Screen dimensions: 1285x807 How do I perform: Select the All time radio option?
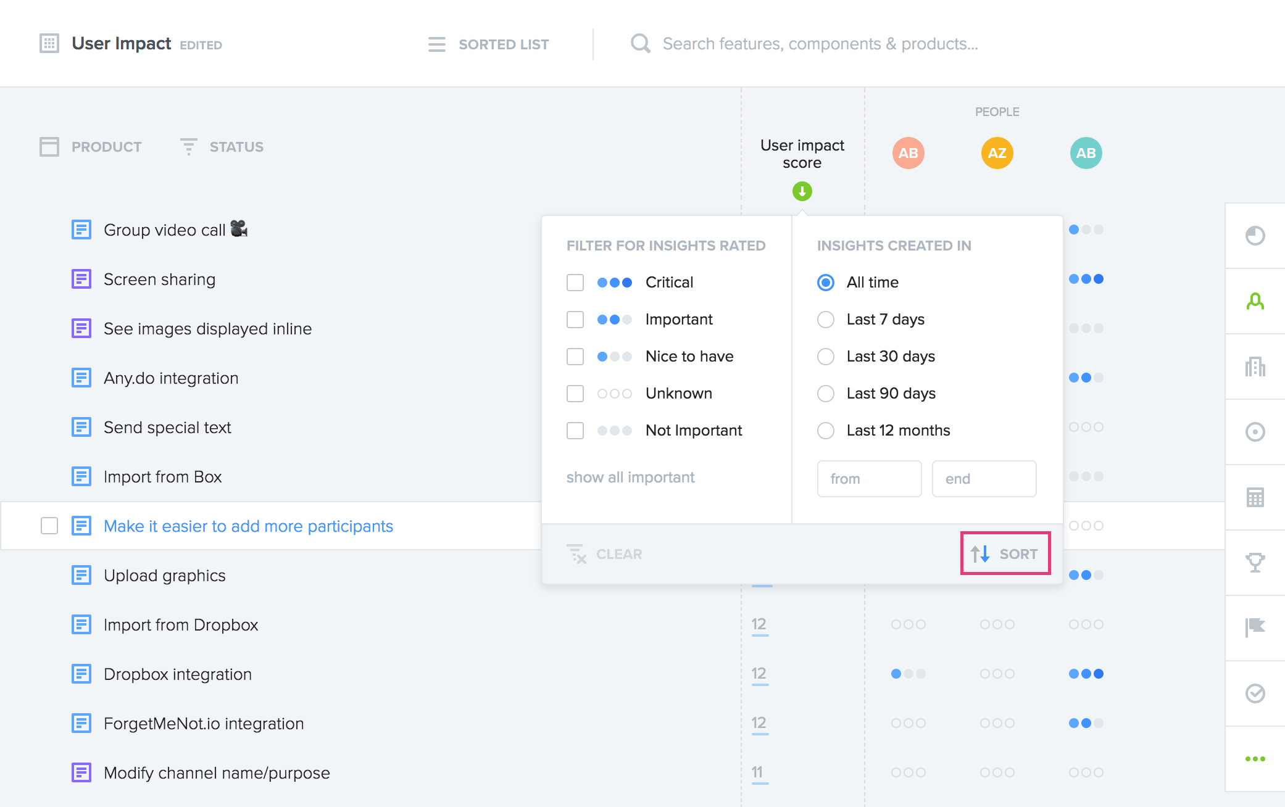pyautogui.click(x=825, y=283)
